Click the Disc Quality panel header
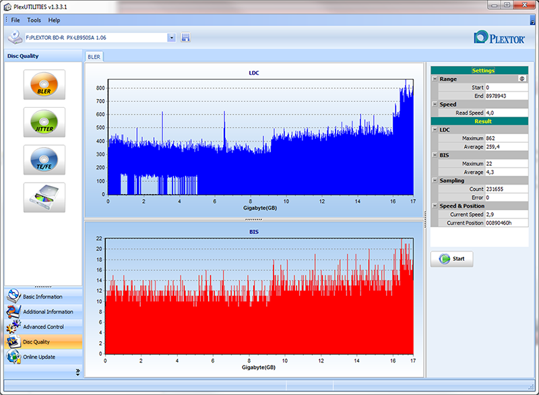The height and width of the screenshot is (395, 539). (43, 56)
